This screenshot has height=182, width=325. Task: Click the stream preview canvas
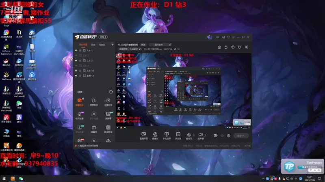(x=184, y=91)
